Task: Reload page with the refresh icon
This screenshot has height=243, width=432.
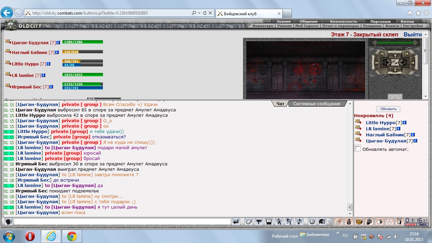Action: (x=205, y=13)
